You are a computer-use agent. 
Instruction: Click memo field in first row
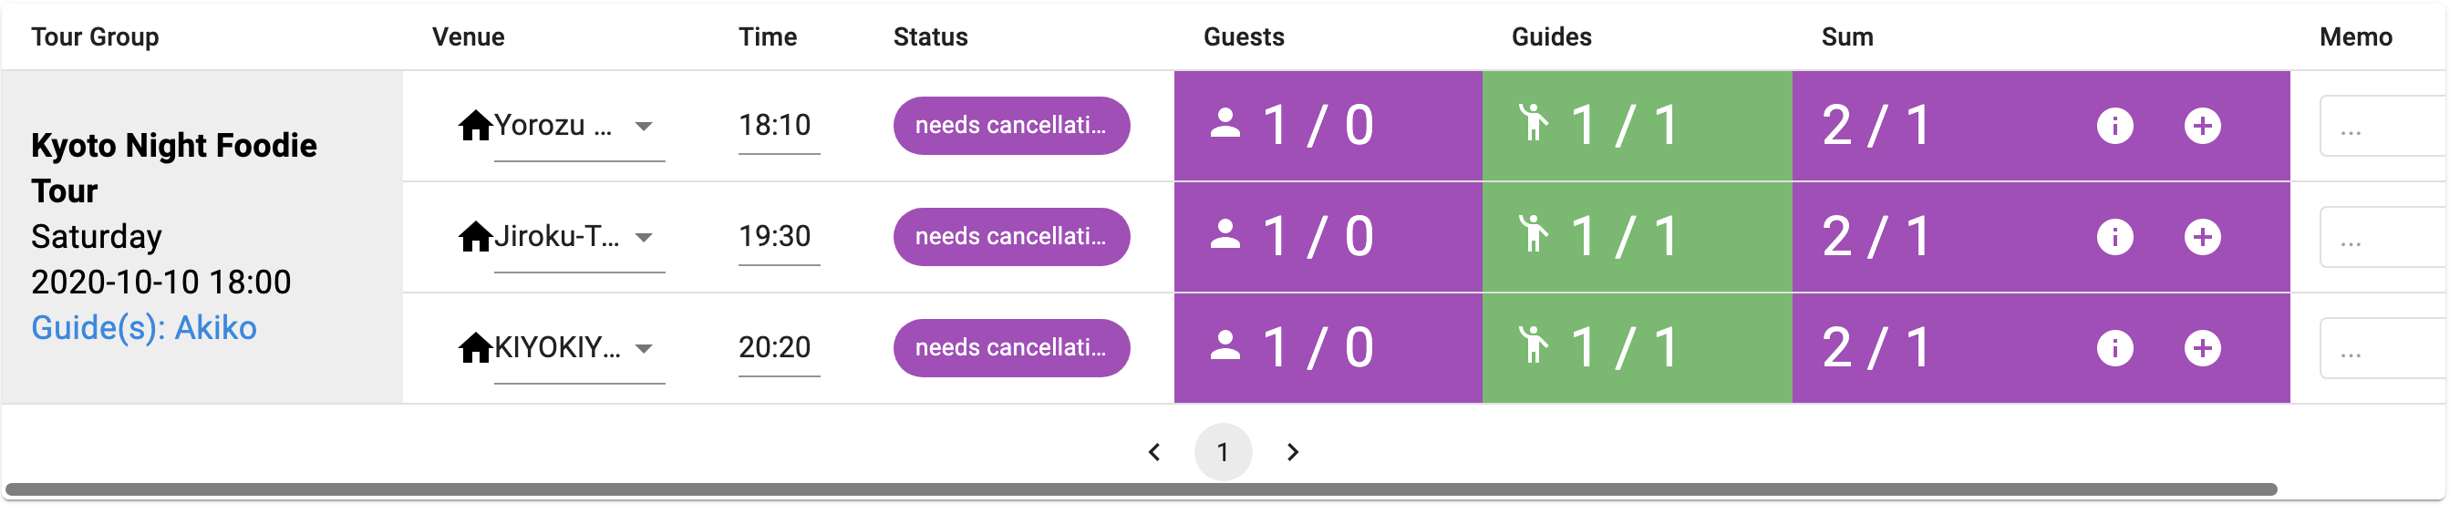[x=2381, y=126]
